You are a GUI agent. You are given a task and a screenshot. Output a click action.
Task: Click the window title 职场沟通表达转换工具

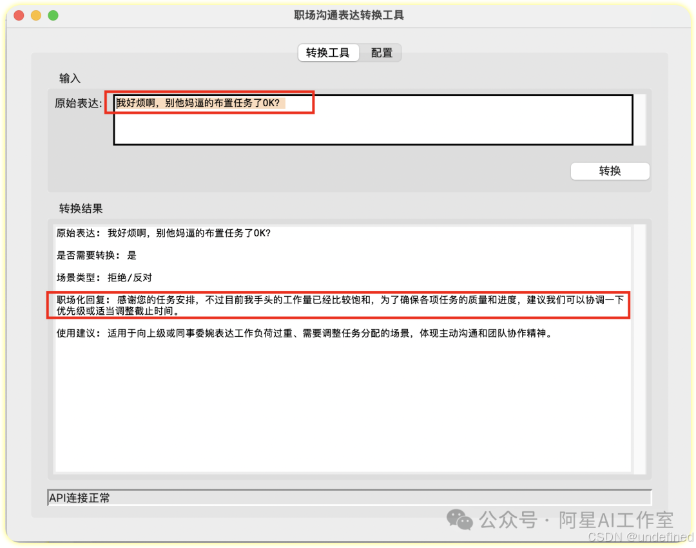coord(349,15)
